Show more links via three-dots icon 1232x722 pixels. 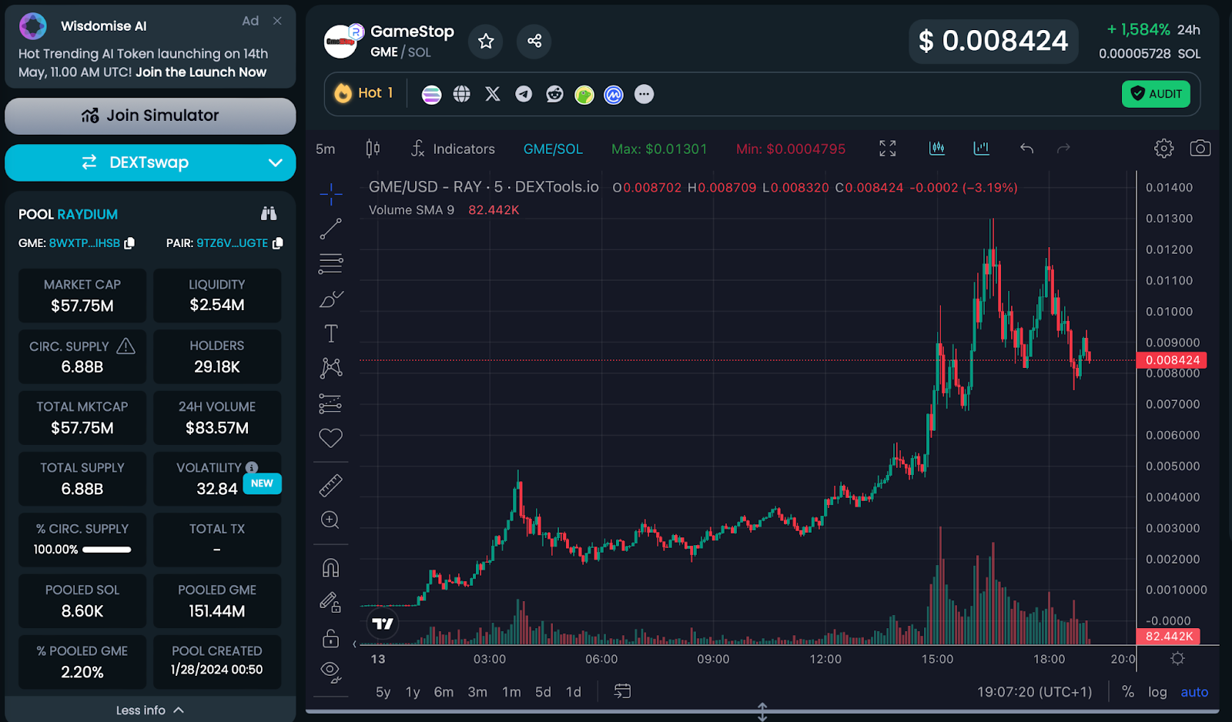[x=644, y=94]
